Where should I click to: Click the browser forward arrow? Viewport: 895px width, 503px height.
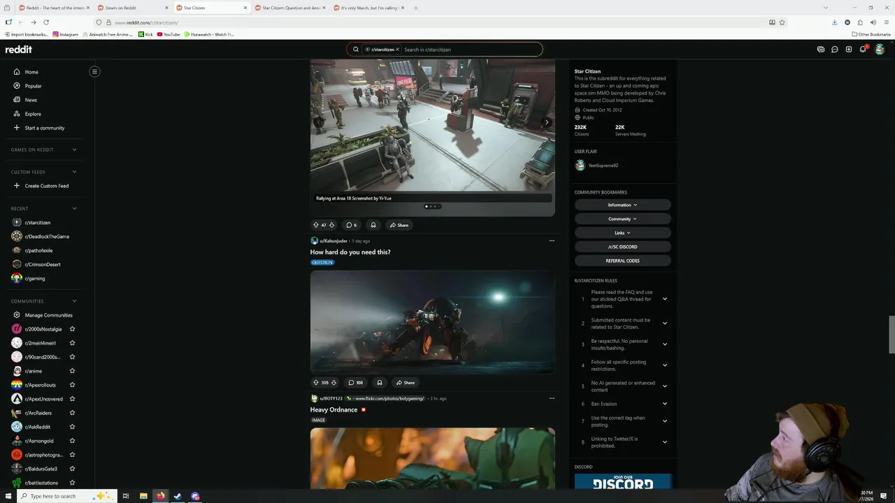point(33,22)
